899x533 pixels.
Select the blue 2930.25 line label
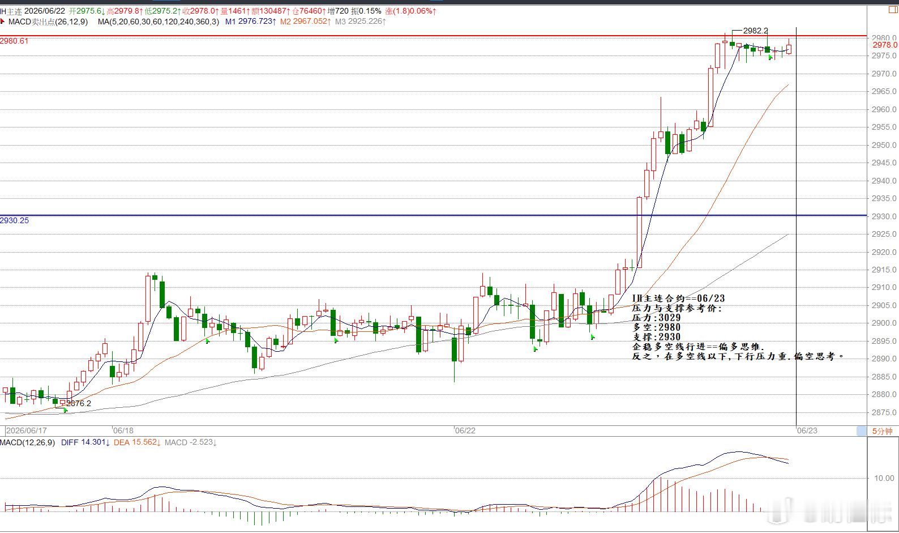(x=14, y=220)
